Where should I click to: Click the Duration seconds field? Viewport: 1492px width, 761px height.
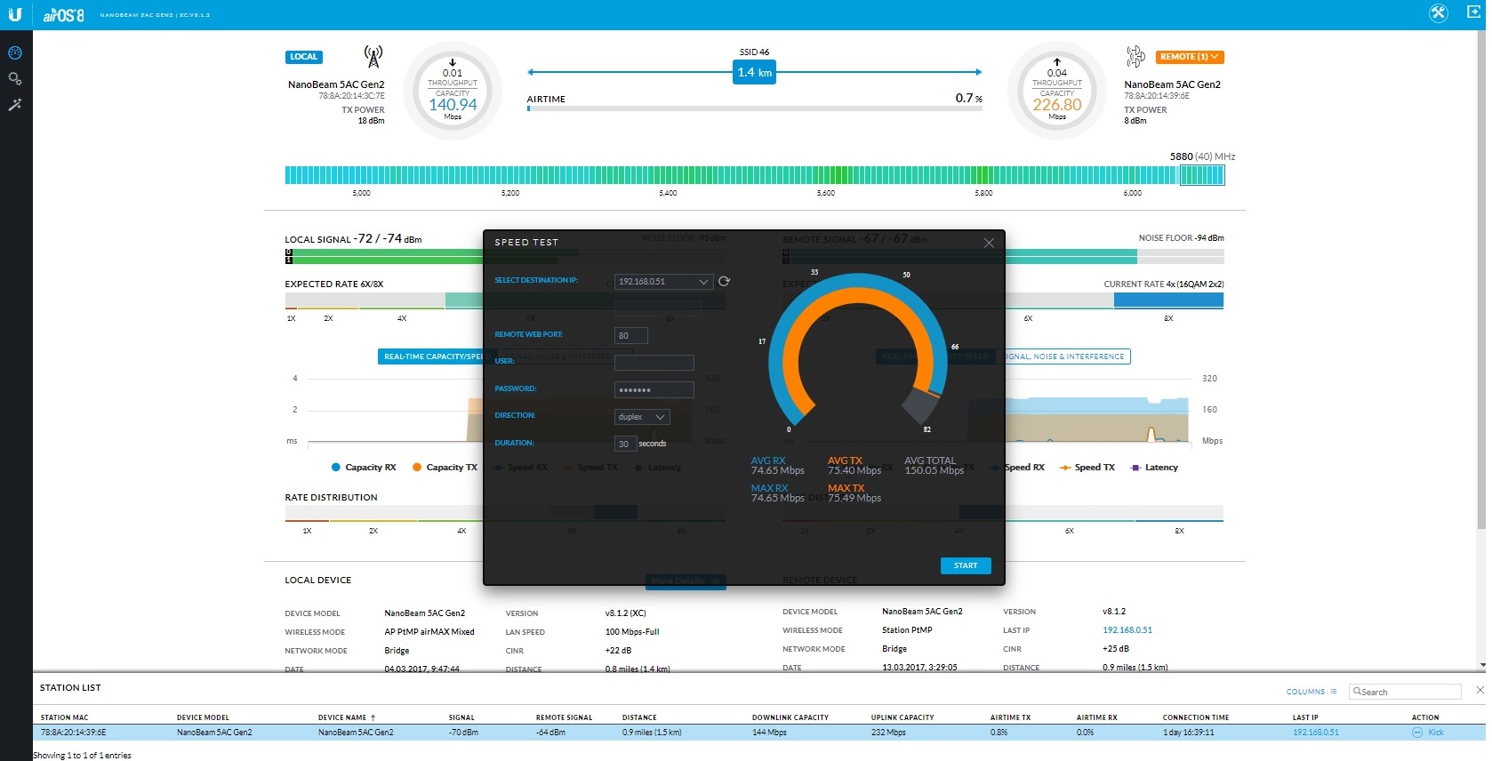(x=625, y=444)
